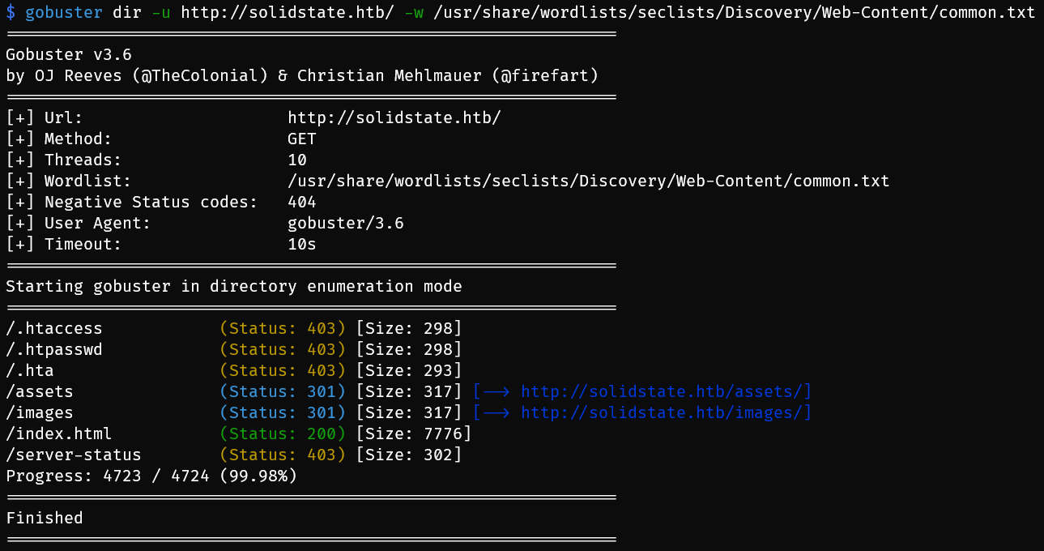1044x551 pixels.
Task: Click the Wordlist path value in settings
Action: [x=589, y=181]
